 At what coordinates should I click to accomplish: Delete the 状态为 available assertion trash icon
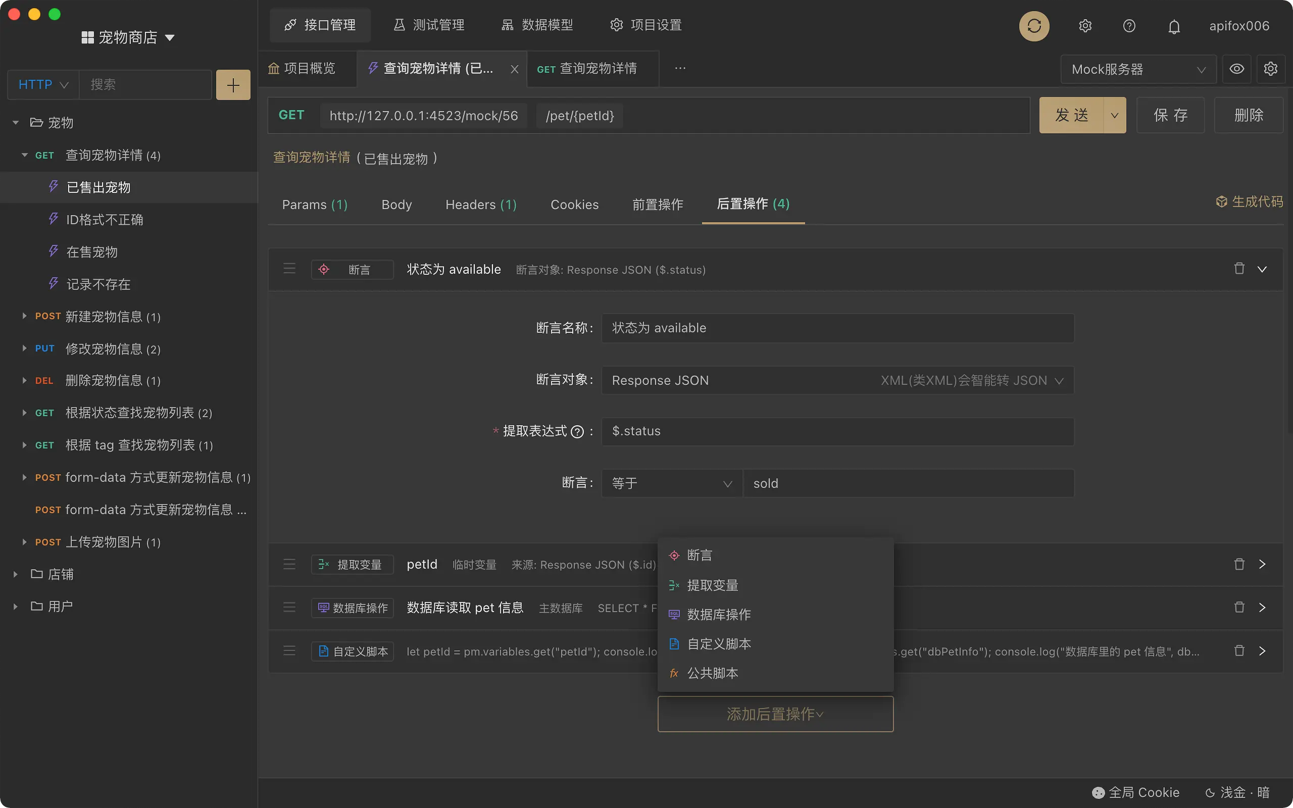pos(1238,269)
